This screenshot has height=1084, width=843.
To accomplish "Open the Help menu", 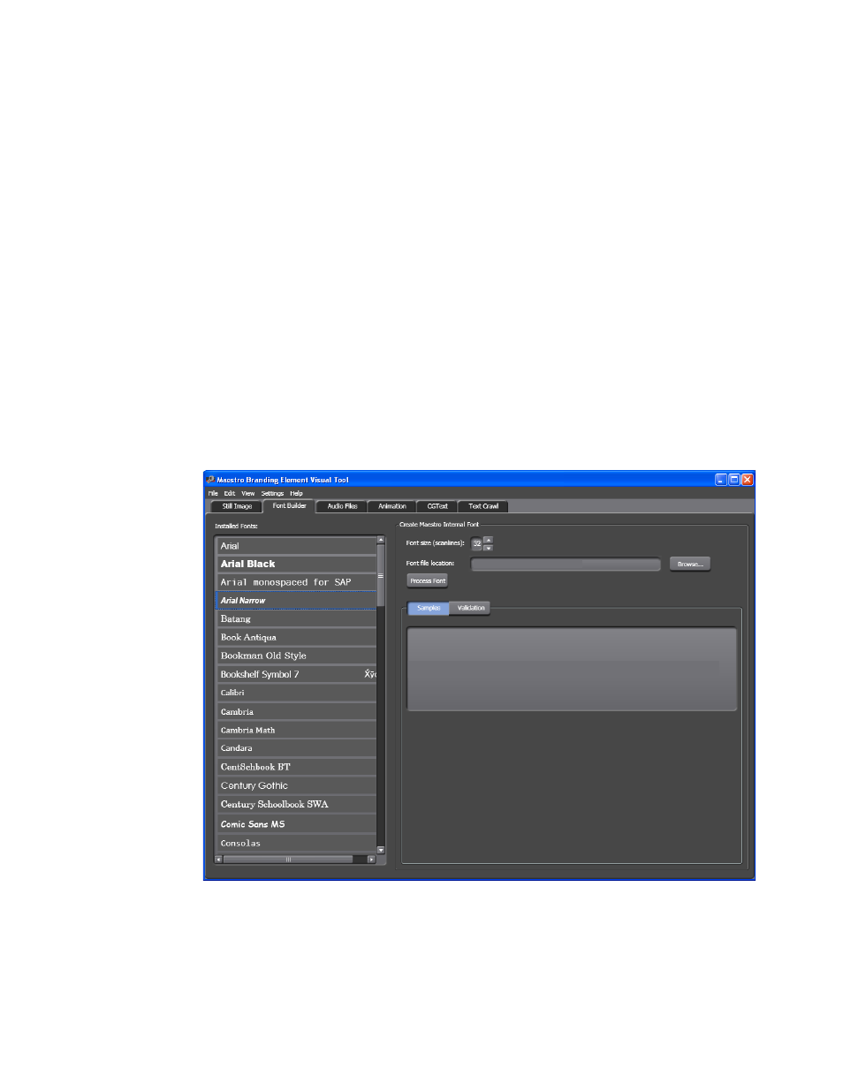I will pos(297,493).
